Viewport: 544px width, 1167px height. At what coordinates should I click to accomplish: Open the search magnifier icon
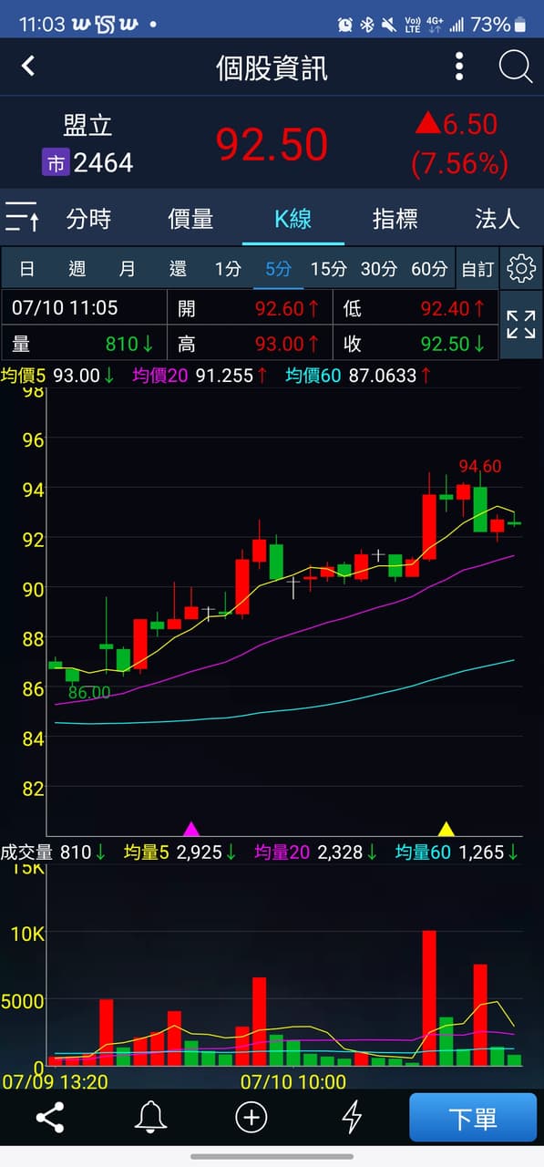[x=515, y=67]
